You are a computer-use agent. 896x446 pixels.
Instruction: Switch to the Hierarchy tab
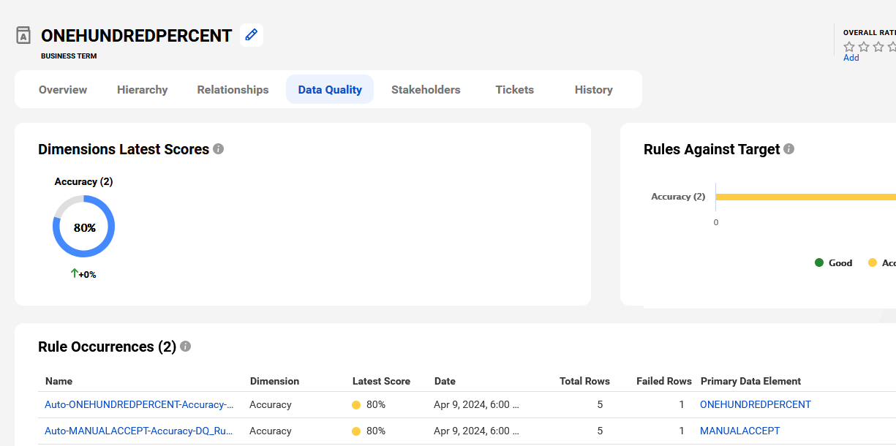(143, 89)
